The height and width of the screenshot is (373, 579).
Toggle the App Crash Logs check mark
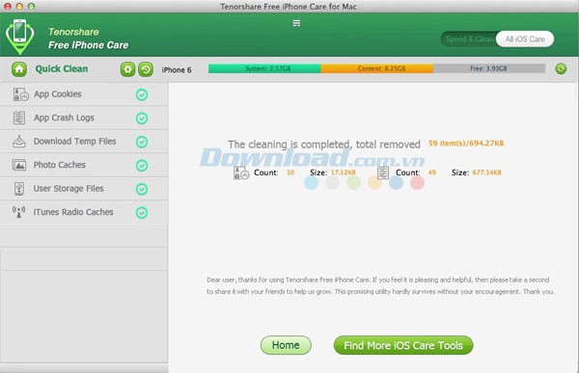pos(142,119)
